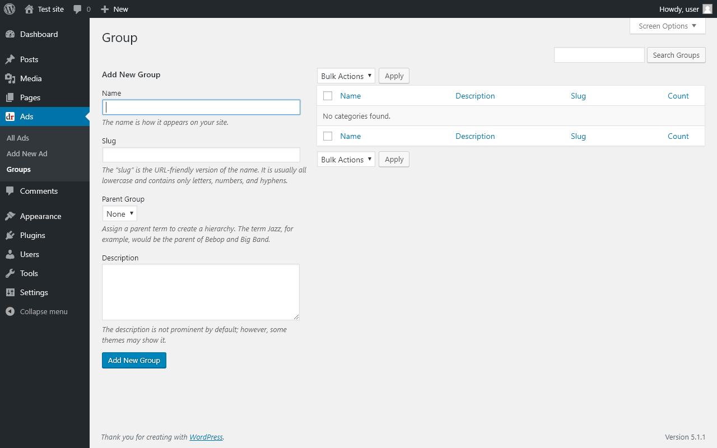Open the Tools menu

(x=45, y=273)
